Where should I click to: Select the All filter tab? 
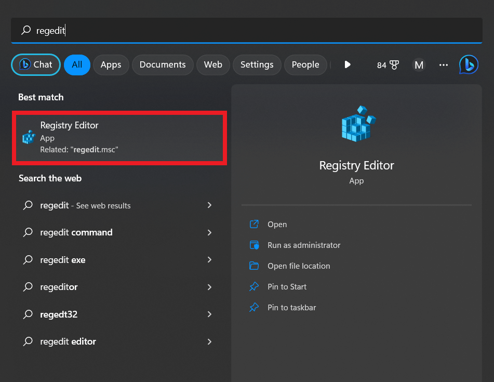coord(77,64)
